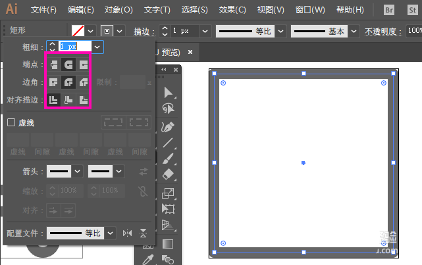Choose the bevel join corner option
The height and width of the screenshot is (265, 422).
84,82
